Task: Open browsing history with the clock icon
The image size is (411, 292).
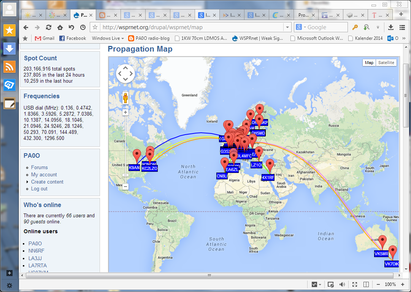Action: pyautogui.click(x=83, y=27)
